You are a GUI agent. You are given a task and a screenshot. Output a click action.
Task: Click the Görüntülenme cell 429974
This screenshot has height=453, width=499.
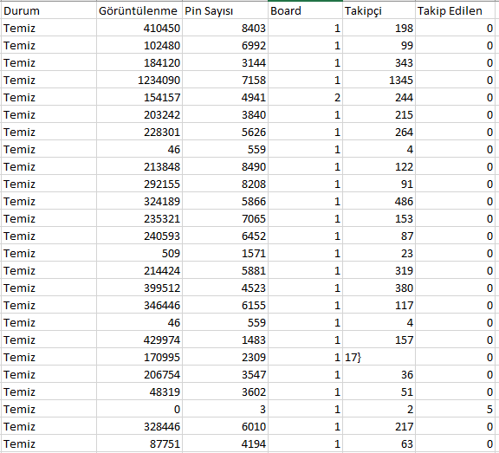(x=139, y=340)
